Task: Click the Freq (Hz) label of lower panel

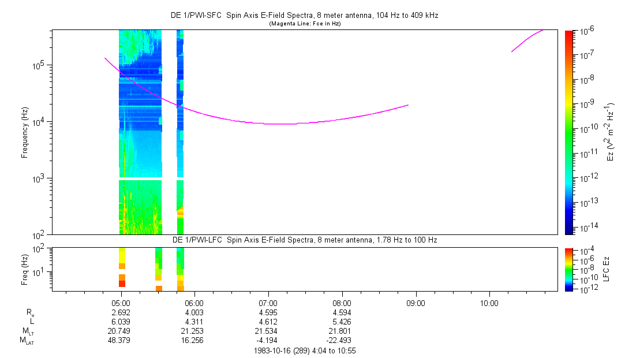Action: [x=25, y=269]
